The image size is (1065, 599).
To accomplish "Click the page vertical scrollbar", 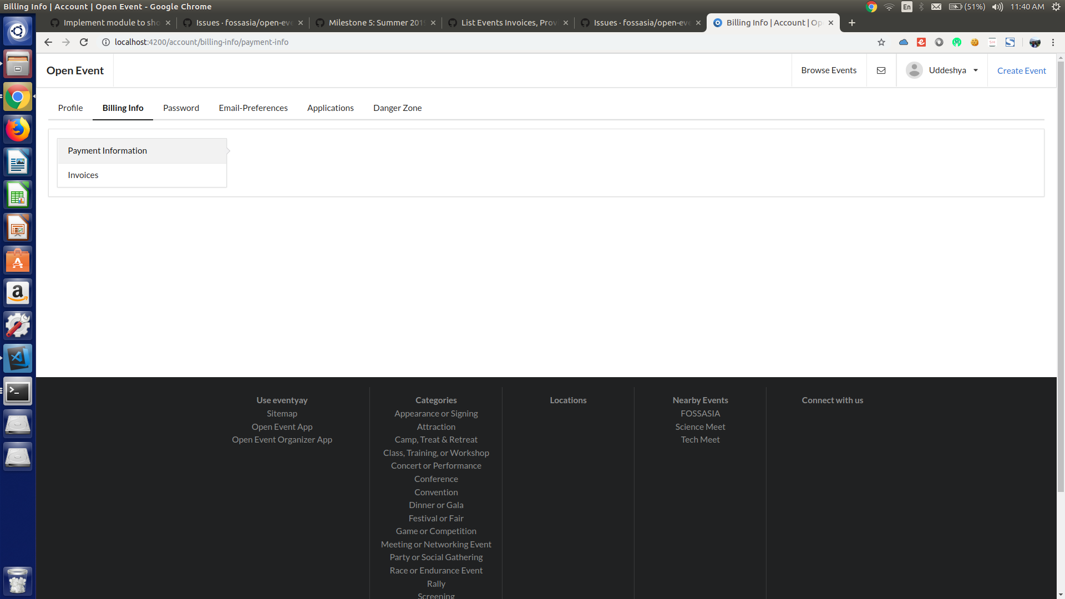I will [1061, 277].
